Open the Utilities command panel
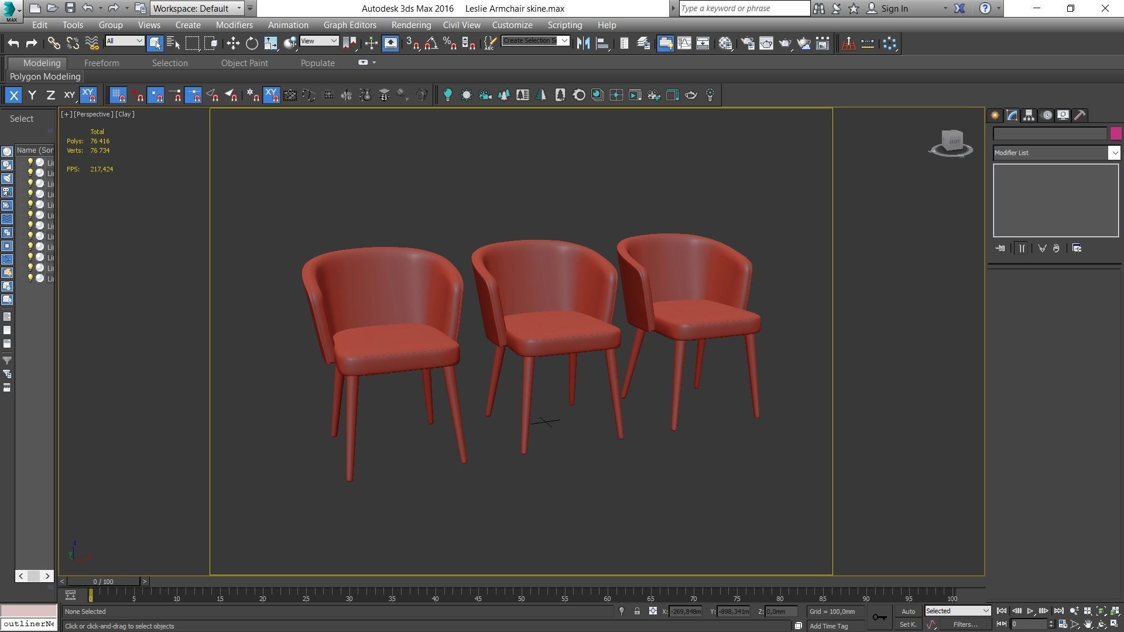The height and width of the screenshot is (632, 1124). [x=1080, y=115]
